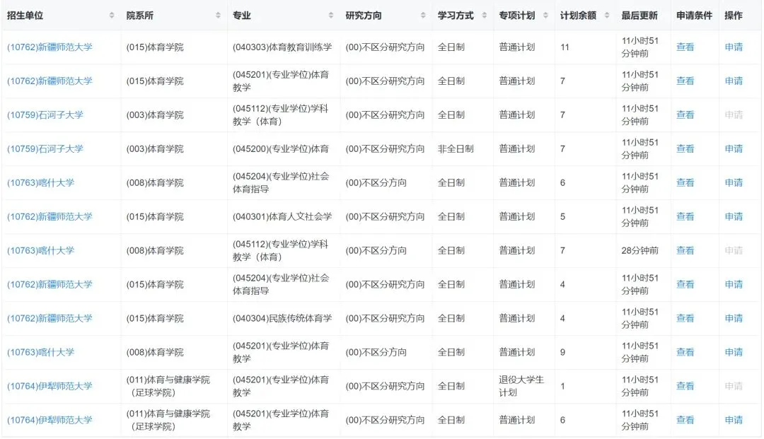Sort by 研究方向 using its arrow icon
This screenshot has width=764, height=439.
click(x=423, y=16)
